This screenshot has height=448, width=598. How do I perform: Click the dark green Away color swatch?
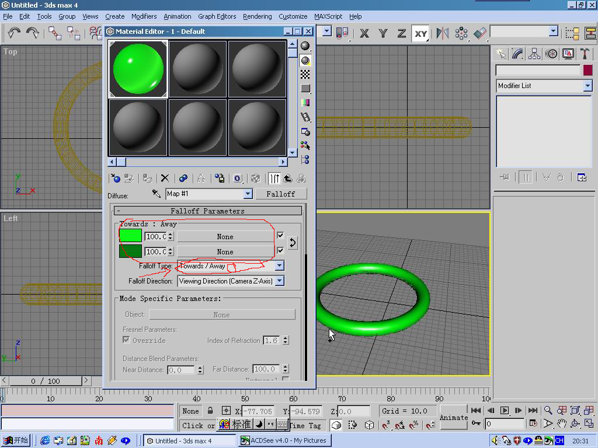point(130,251)
